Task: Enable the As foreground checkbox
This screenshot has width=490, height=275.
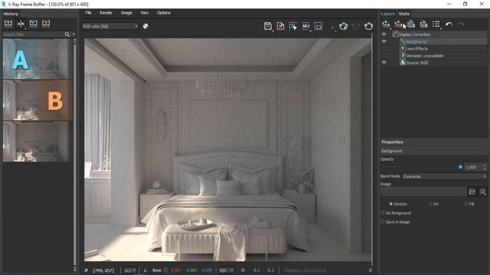Action: point(383,213)
